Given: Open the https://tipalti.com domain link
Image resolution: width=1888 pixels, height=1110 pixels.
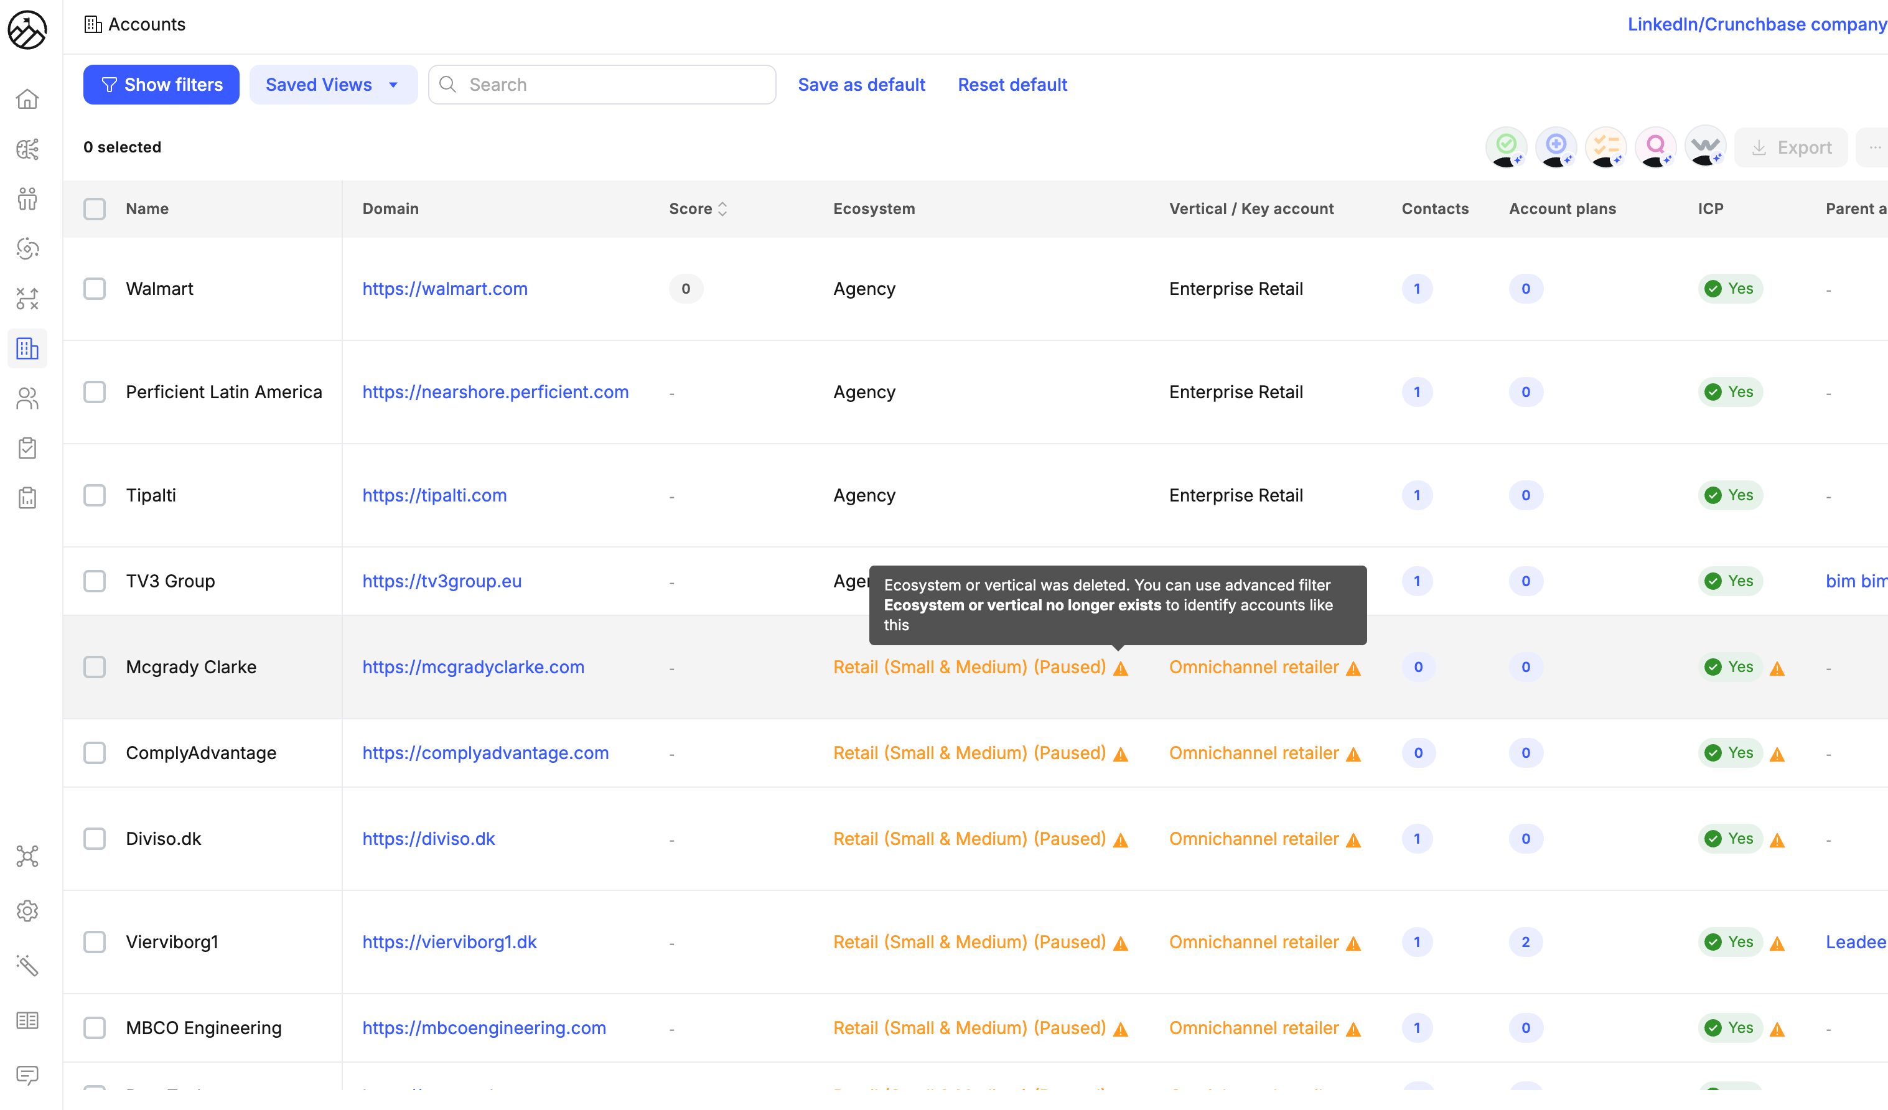Looking at the screenshot, I should (434, 495).
